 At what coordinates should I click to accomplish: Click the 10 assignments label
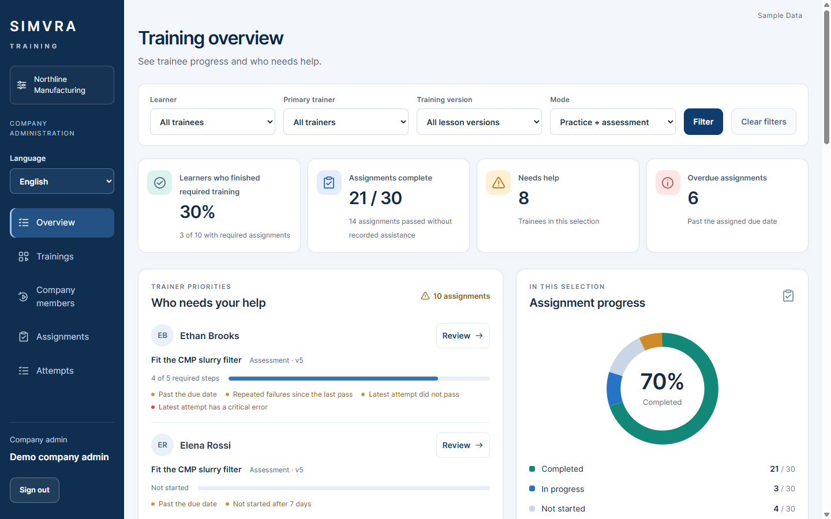pos(462,296)
